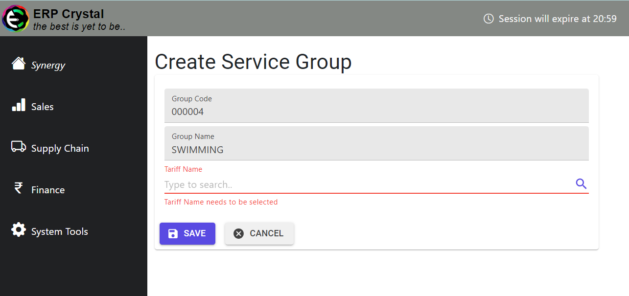Click the X icon on the CANCEL button

point(238,233)
